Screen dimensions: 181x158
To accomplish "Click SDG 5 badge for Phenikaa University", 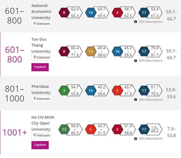I will [117, 91].
